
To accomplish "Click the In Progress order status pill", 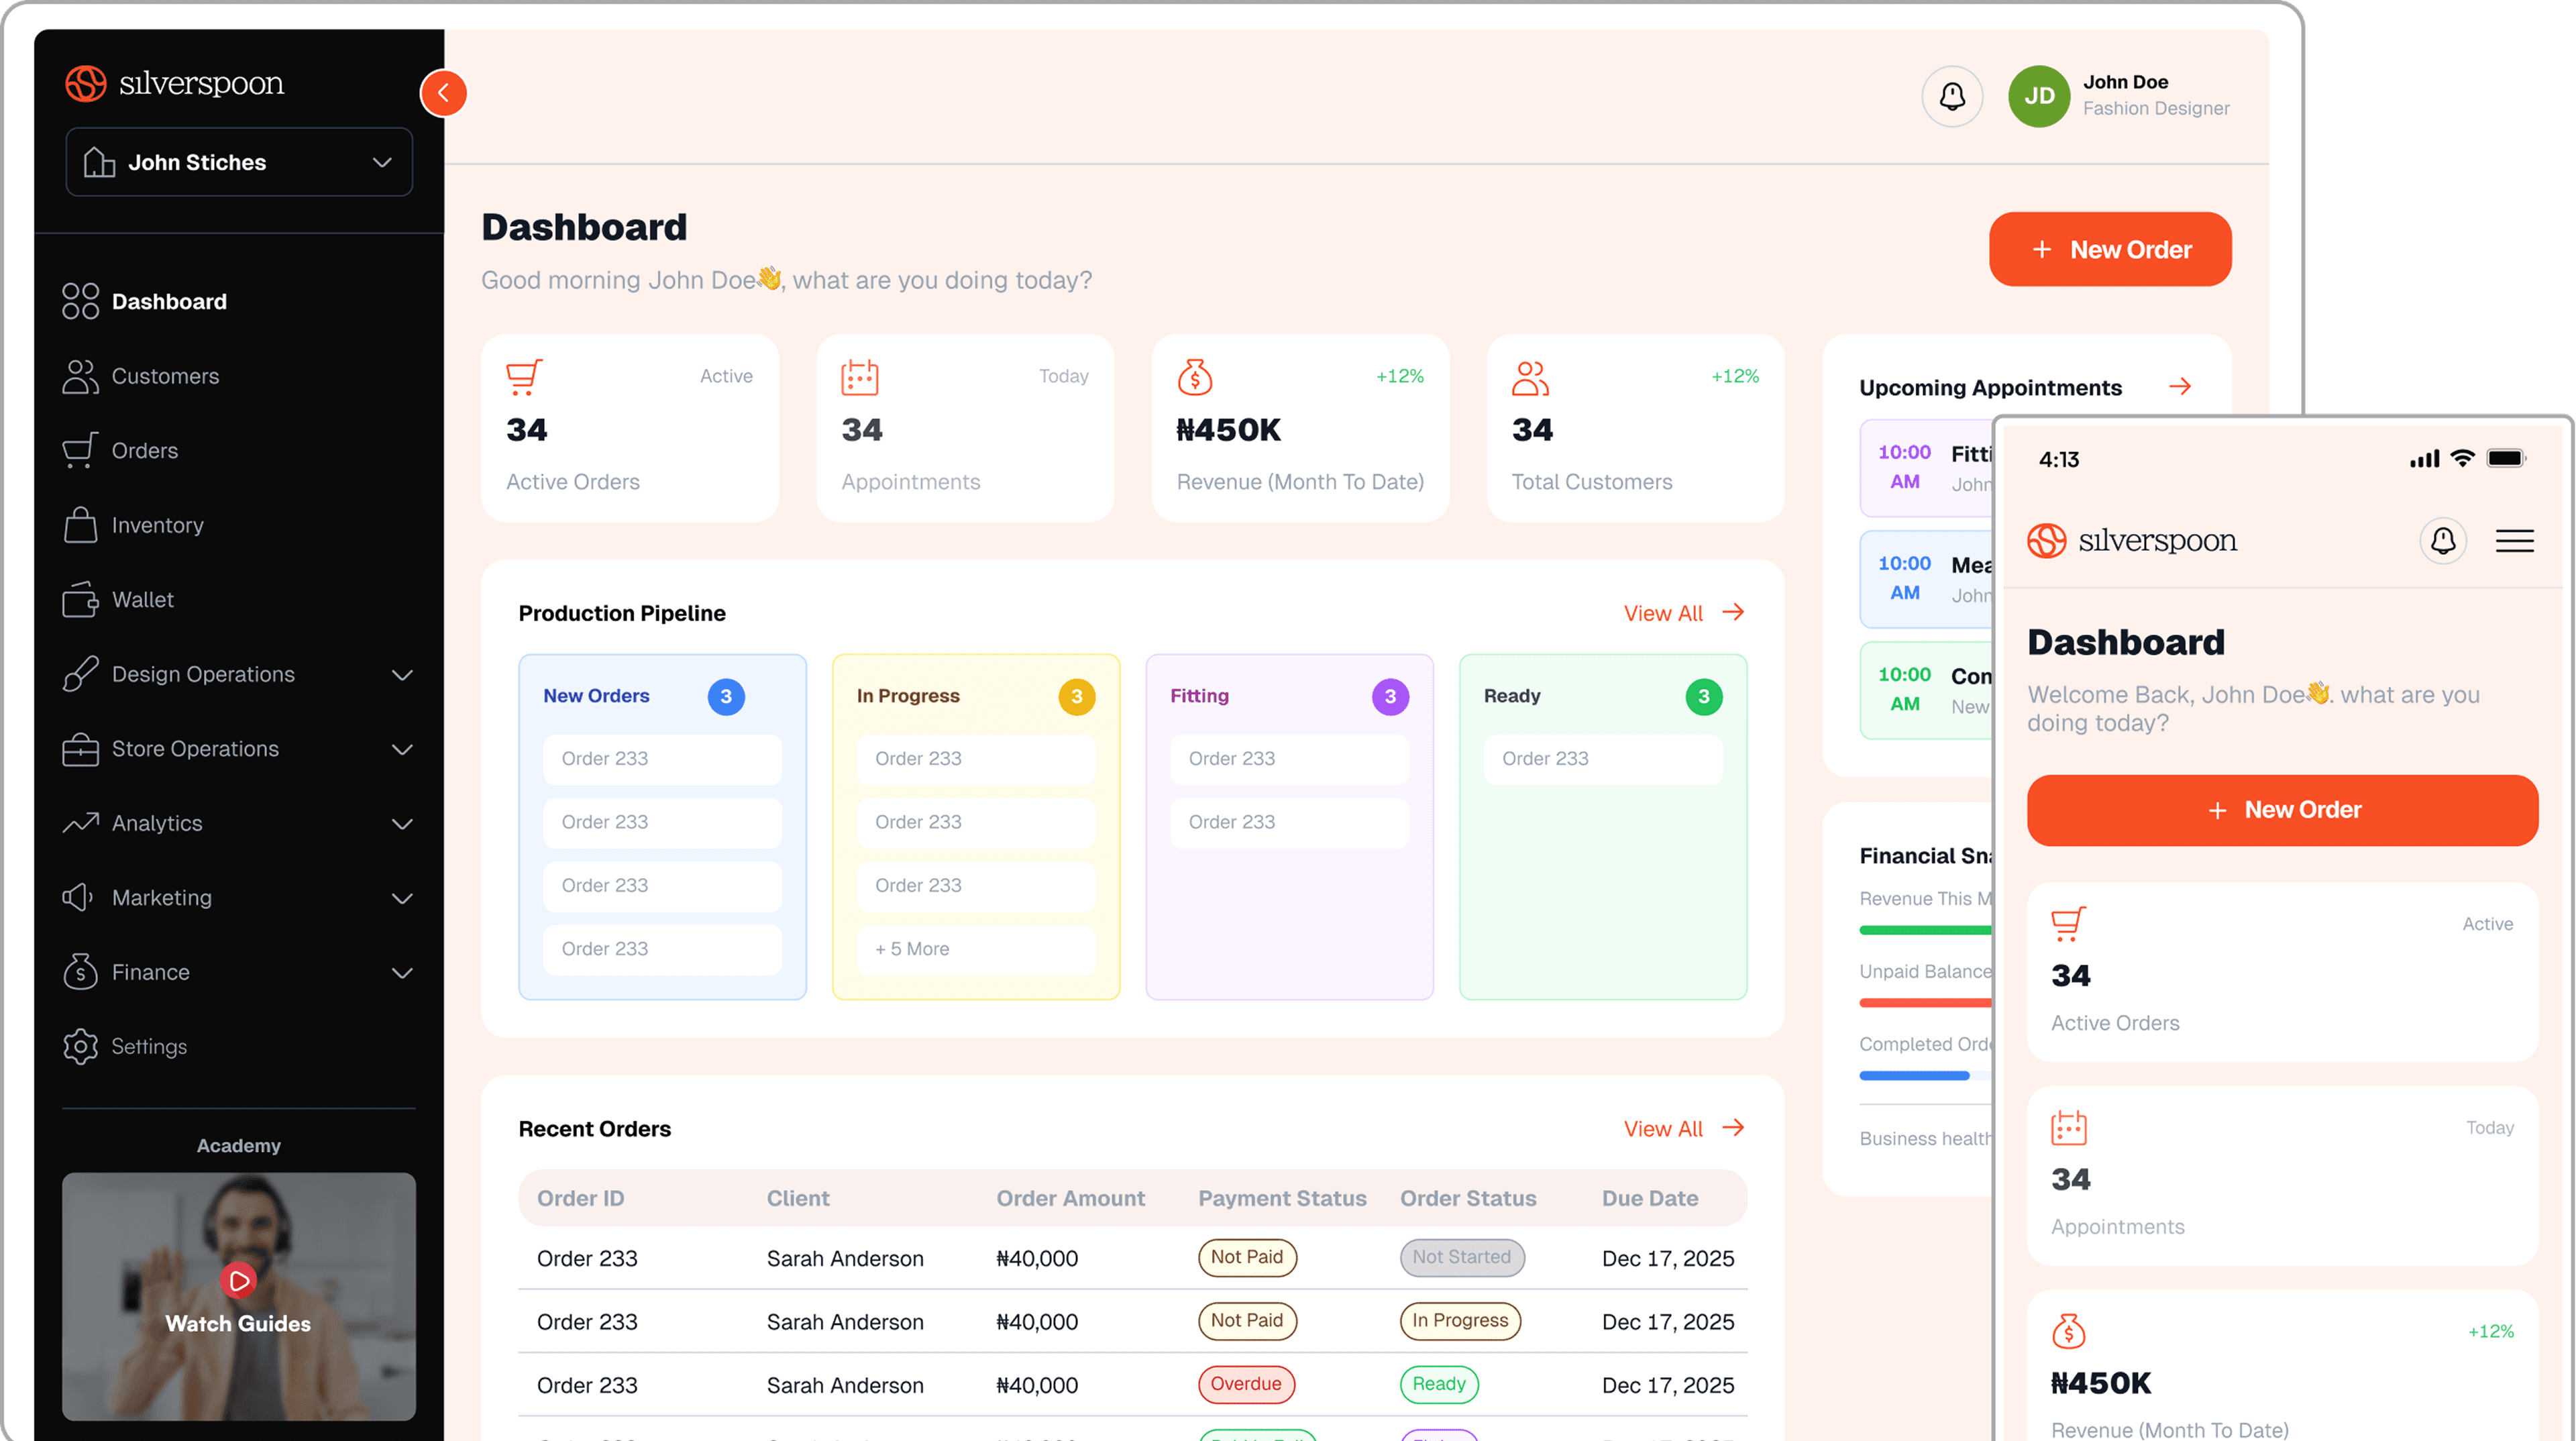I will (x=1460, y=1320).
